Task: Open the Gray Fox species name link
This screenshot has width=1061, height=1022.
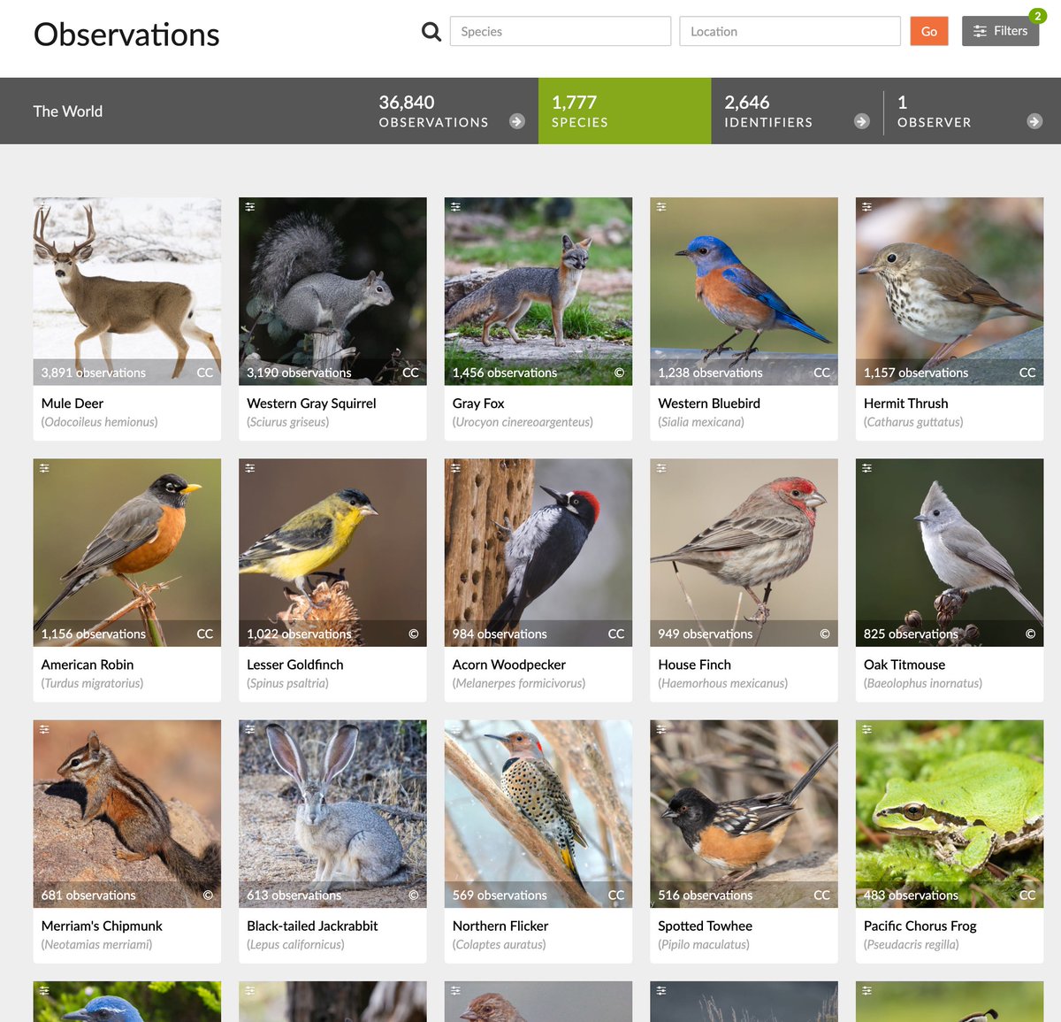Action: click(478, 403)
